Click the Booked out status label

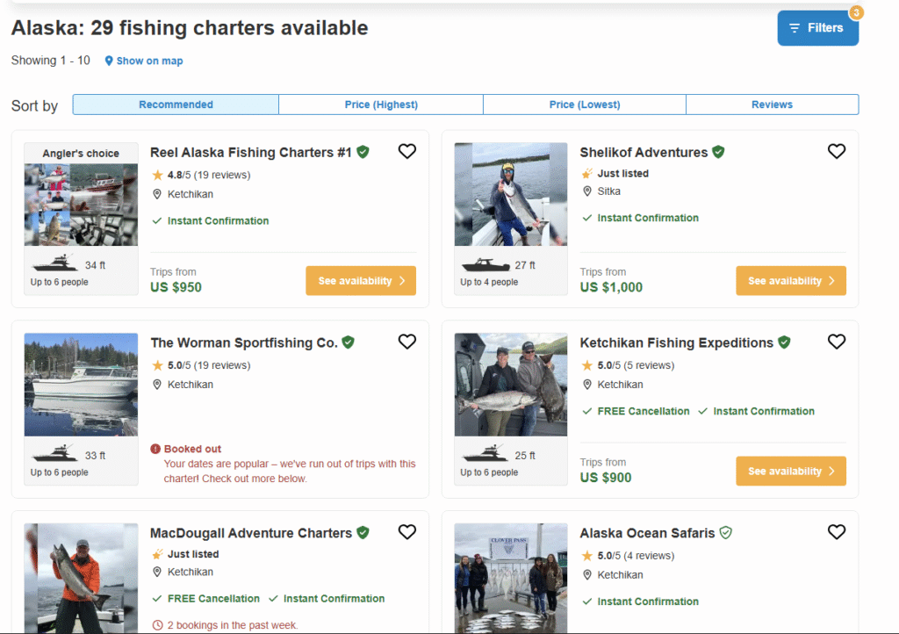coord(192,449)
